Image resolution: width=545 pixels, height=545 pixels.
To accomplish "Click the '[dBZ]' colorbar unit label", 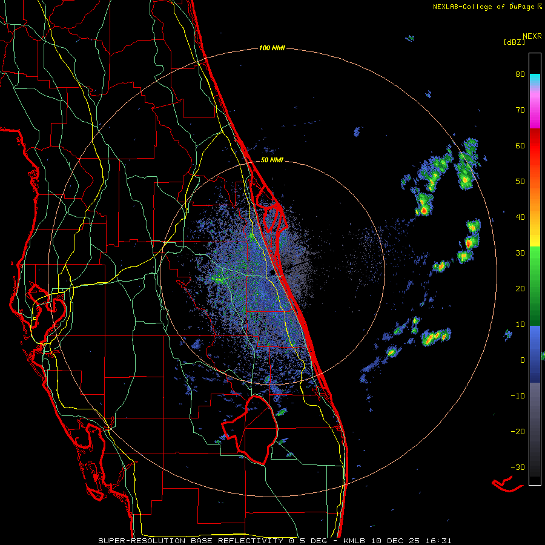I will (x=514, y=42).
